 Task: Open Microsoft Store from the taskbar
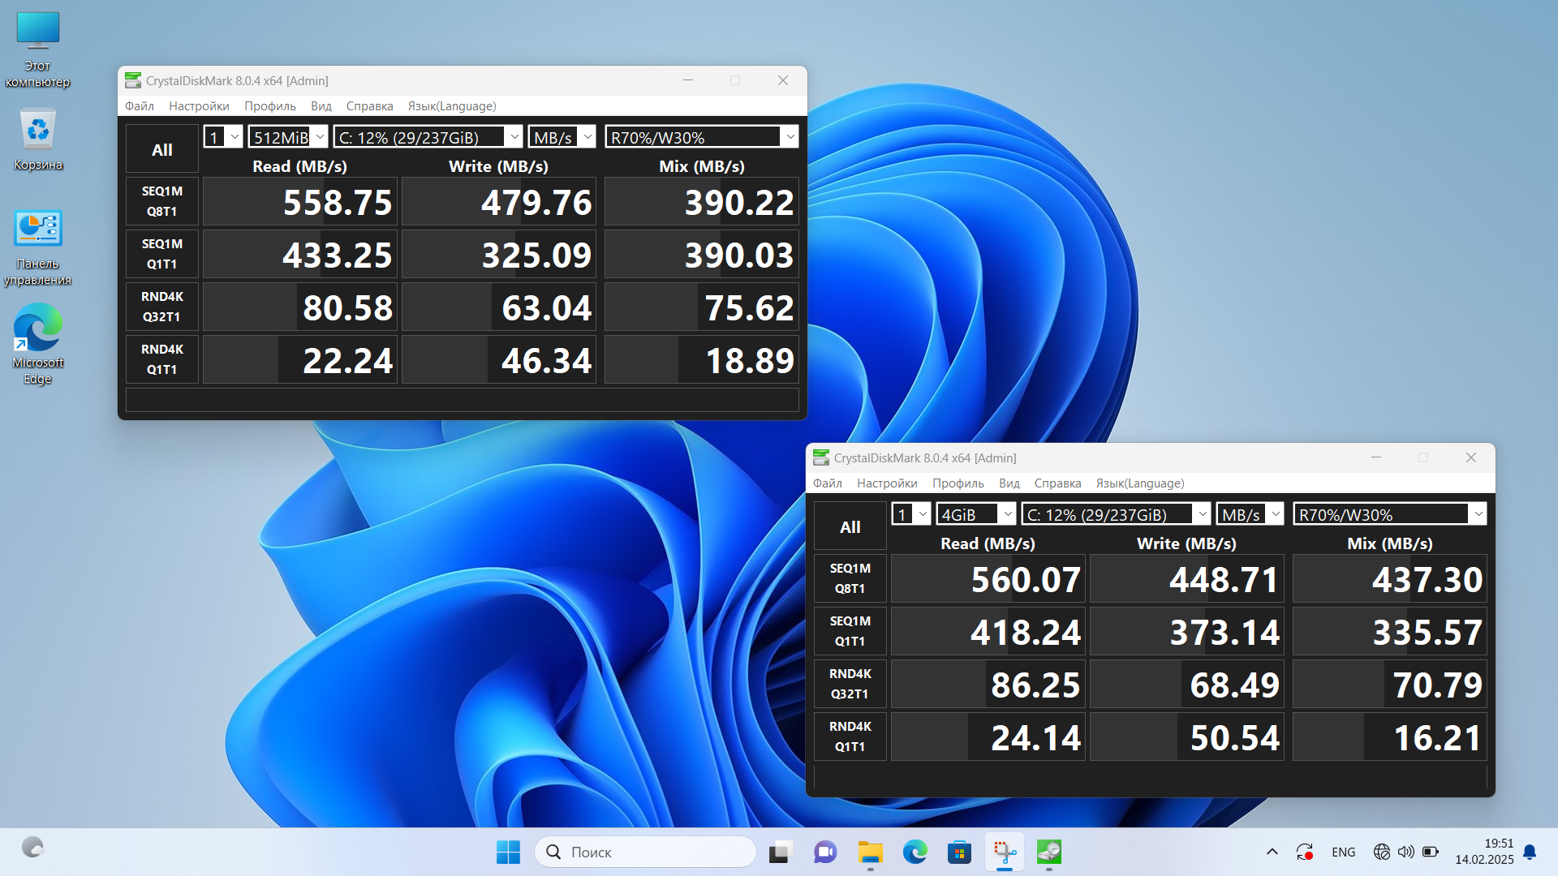(x=959, y=852)
